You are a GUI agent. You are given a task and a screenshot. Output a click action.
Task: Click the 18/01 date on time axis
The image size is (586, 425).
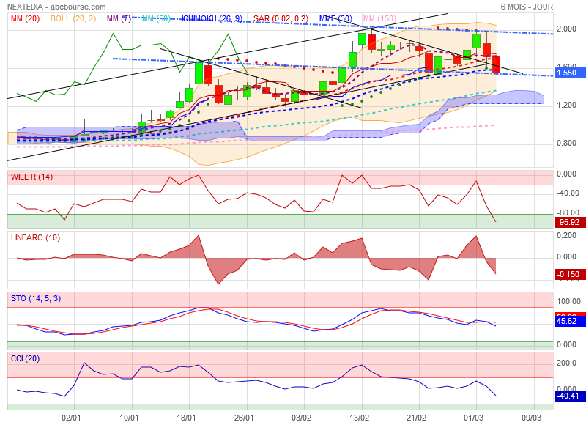coord(186,418)
